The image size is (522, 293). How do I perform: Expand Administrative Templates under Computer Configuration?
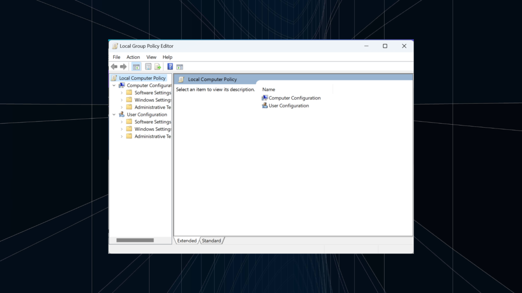pyautogui.click(x=122, y=107)
